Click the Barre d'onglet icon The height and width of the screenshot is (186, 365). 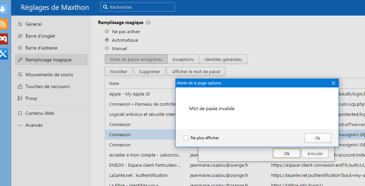click(x=20, y=36)
